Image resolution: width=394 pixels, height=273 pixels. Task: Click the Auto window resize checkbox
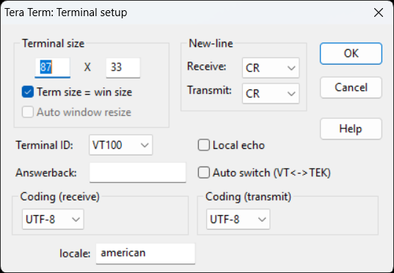(28, 112)
